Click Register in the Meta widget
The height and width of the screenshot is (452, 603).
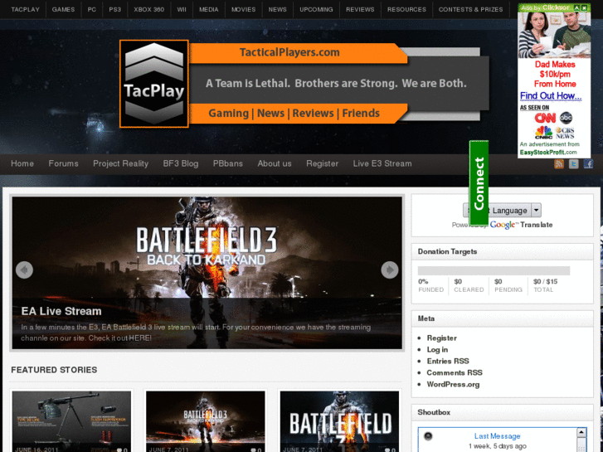[x=442, y=338]
